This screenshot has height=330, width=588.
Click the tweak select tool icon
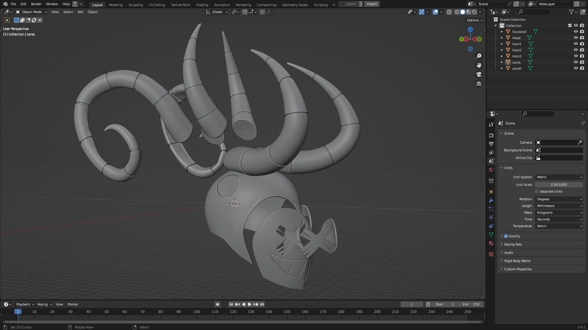[x=7, y=20]
